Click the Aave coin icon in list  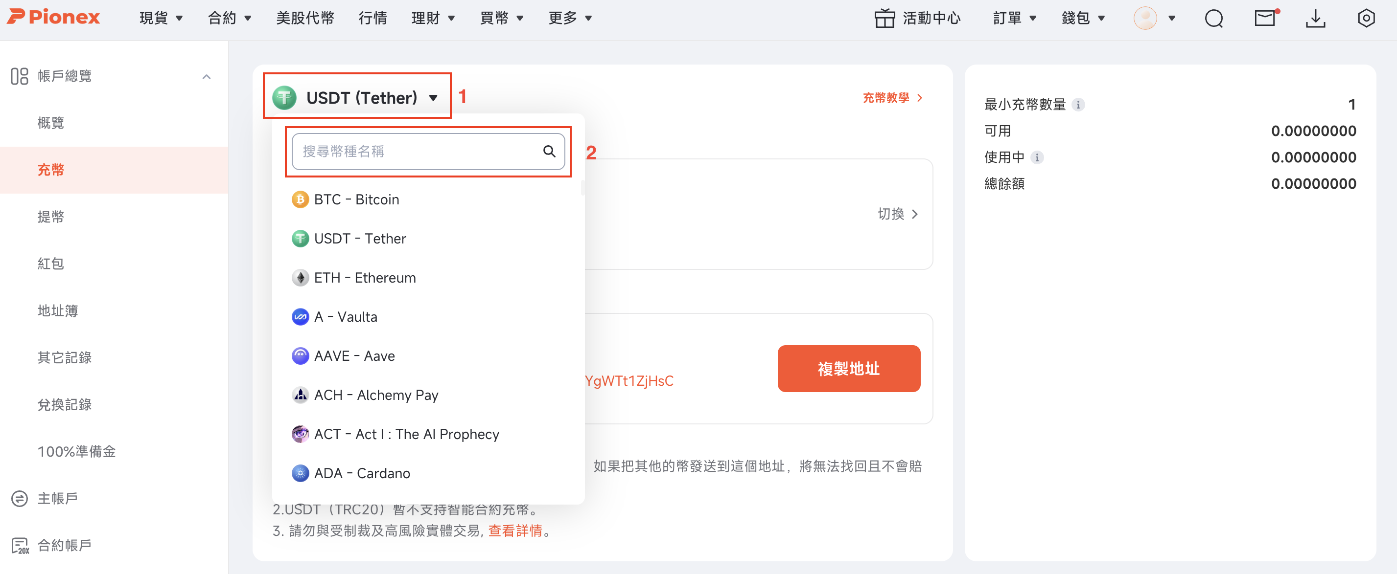point(300,356)
